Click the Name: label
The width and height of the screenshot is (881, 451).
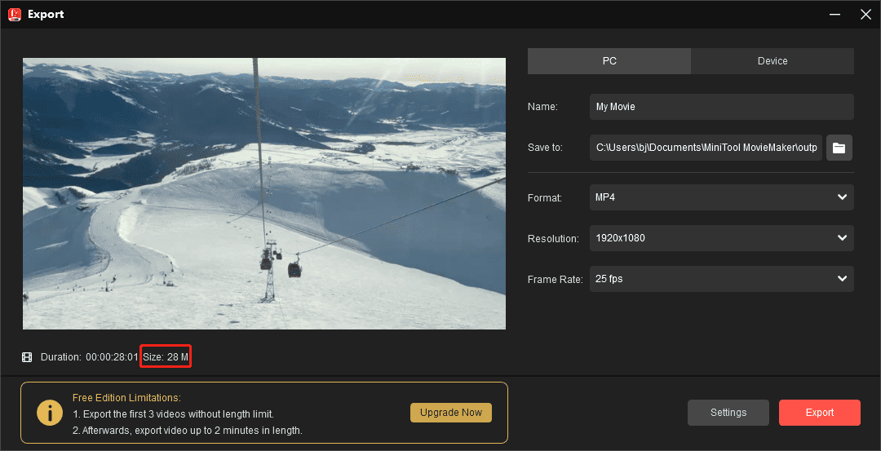pos(542,107)
